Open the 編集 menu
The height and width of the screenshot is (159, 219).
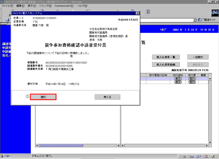coord(20,6)
